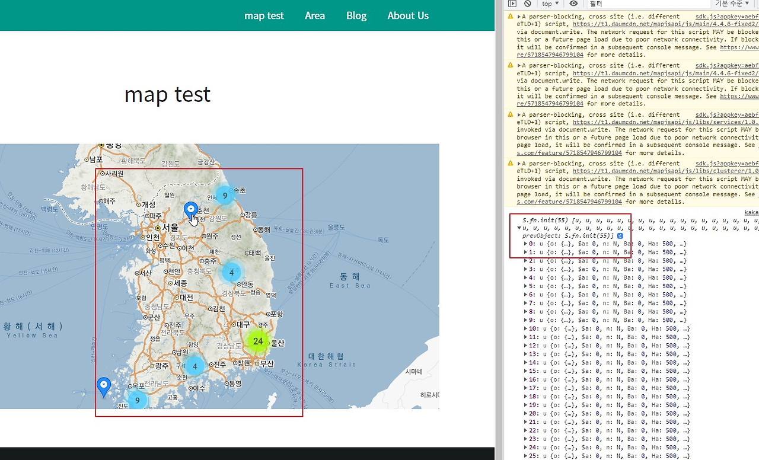
Task: Go to the 'About Us' page link
Action: (408, 15)
